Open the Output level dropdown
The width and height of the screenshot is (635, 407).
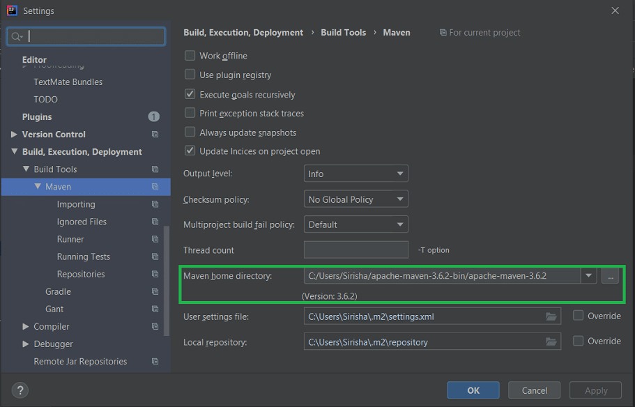[x=356, y=174]
